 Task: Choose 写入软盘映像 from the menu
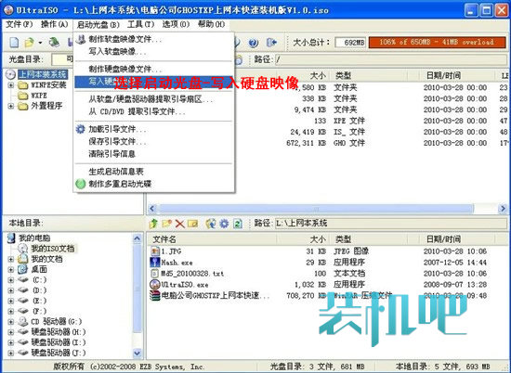coord(153,51)
